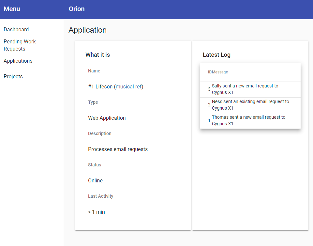This screenshot has height=246, width=313.
Task: Select the Processes email requests description
Action: coord(118,149)
